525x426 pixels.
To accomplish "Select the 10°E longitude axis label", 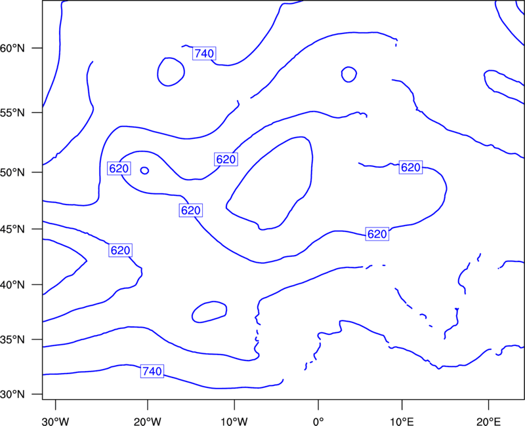I will (x=402, y=421).
